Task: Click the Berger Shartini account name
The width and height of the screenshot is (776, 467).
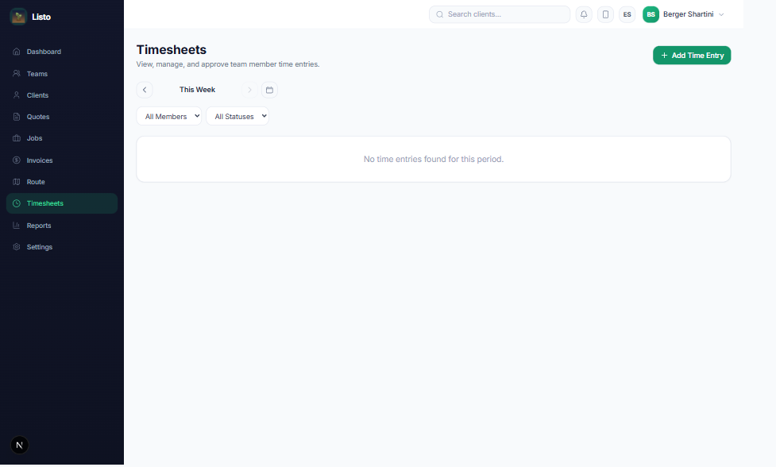Action: 689,14
